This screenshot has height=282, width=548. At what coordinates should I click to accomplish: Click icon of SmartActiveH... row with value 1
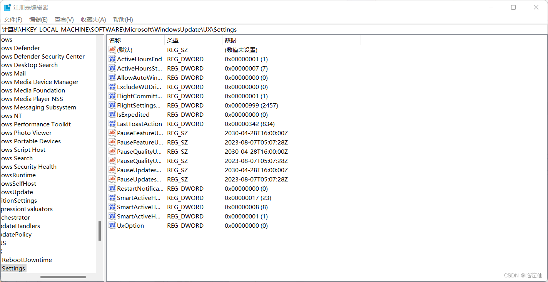coord(112,216)
